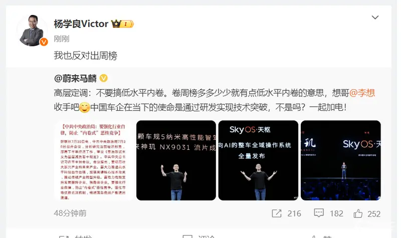Image resolution: width=401 pixels, height=238 pixels.
Task: Click yellow verified badge next to 蔚来马麟
Action: pyautogui.click(x=103, y=78)
